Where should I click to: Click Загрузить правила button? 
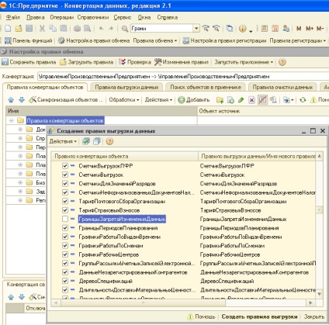point(87,62)
